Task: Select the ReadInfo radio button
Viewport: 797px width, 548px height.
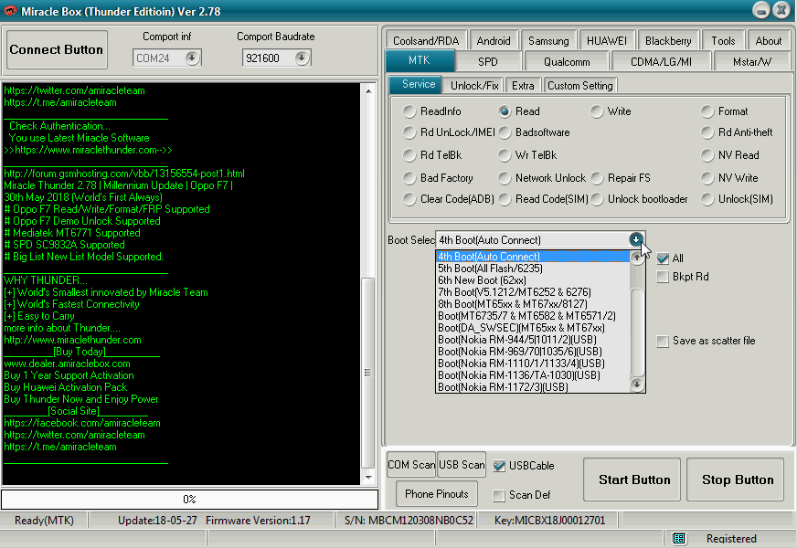Action: [x=409, y=111]
